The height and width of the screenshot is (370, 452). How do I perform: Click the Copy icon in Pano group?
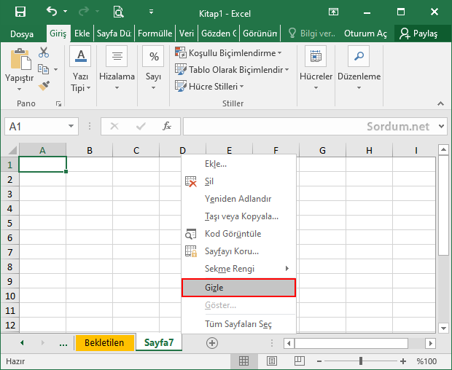(x=44, y=69)
